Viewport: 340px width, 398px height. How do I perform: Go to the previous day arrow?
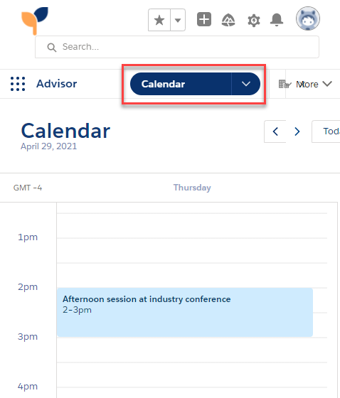[x=275, y=131]
